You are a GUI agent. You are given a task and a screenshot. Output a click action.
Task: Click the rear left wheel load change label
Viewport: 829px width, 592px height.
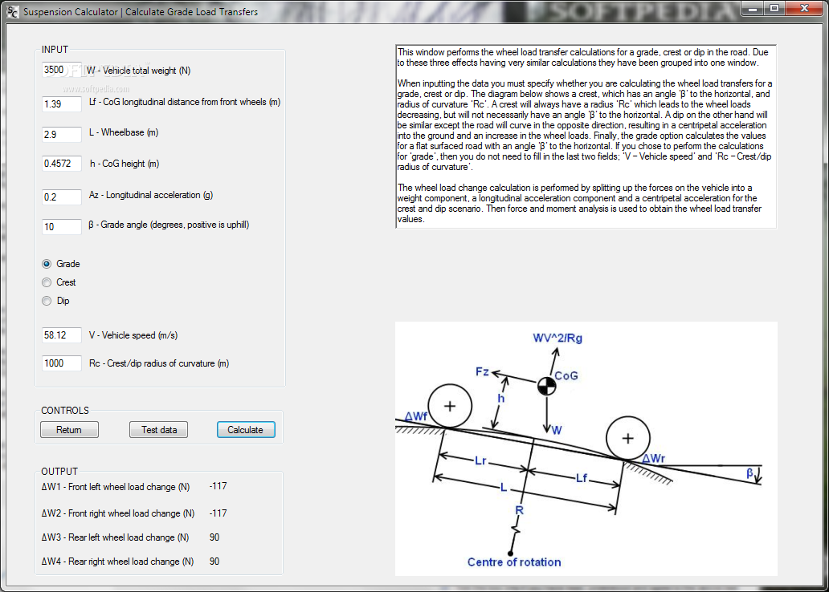pyautogui.click(x=115, y=537)
